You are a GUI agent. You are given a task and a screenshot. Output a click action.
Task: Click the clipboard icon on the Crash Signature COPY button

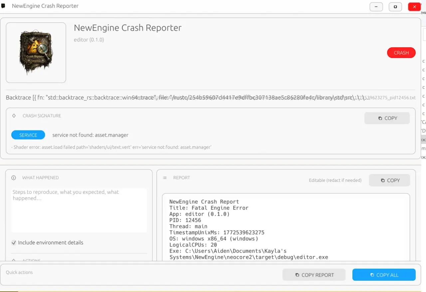[380, 118]
